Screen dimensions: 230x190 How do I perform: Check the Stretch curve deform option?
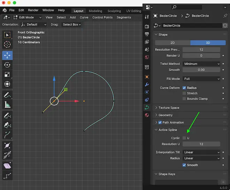tap(184, 93)
